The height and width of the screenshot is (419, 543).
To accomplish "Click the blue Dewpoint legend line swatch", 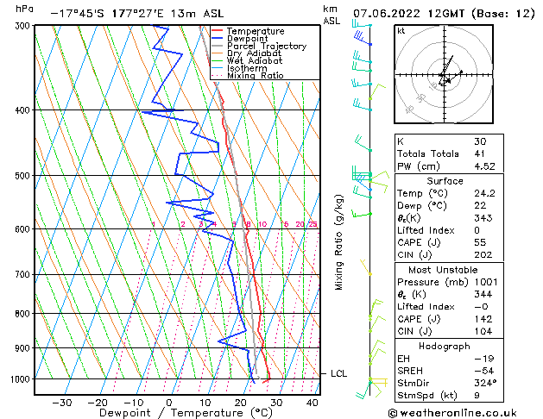I will pos(217,39).
